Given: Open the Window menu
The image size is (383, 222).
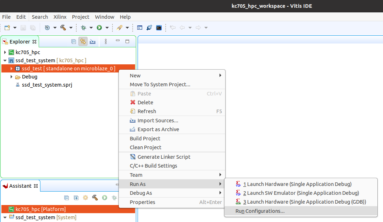Looking at the screenshot, I should (x=105, y=17).
